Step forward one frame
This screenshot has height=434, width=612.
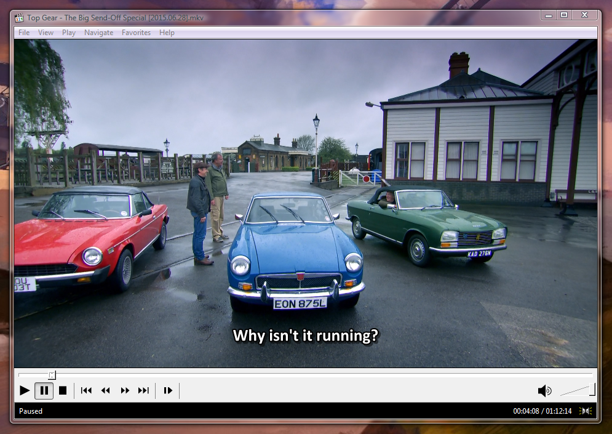(168, 390)
